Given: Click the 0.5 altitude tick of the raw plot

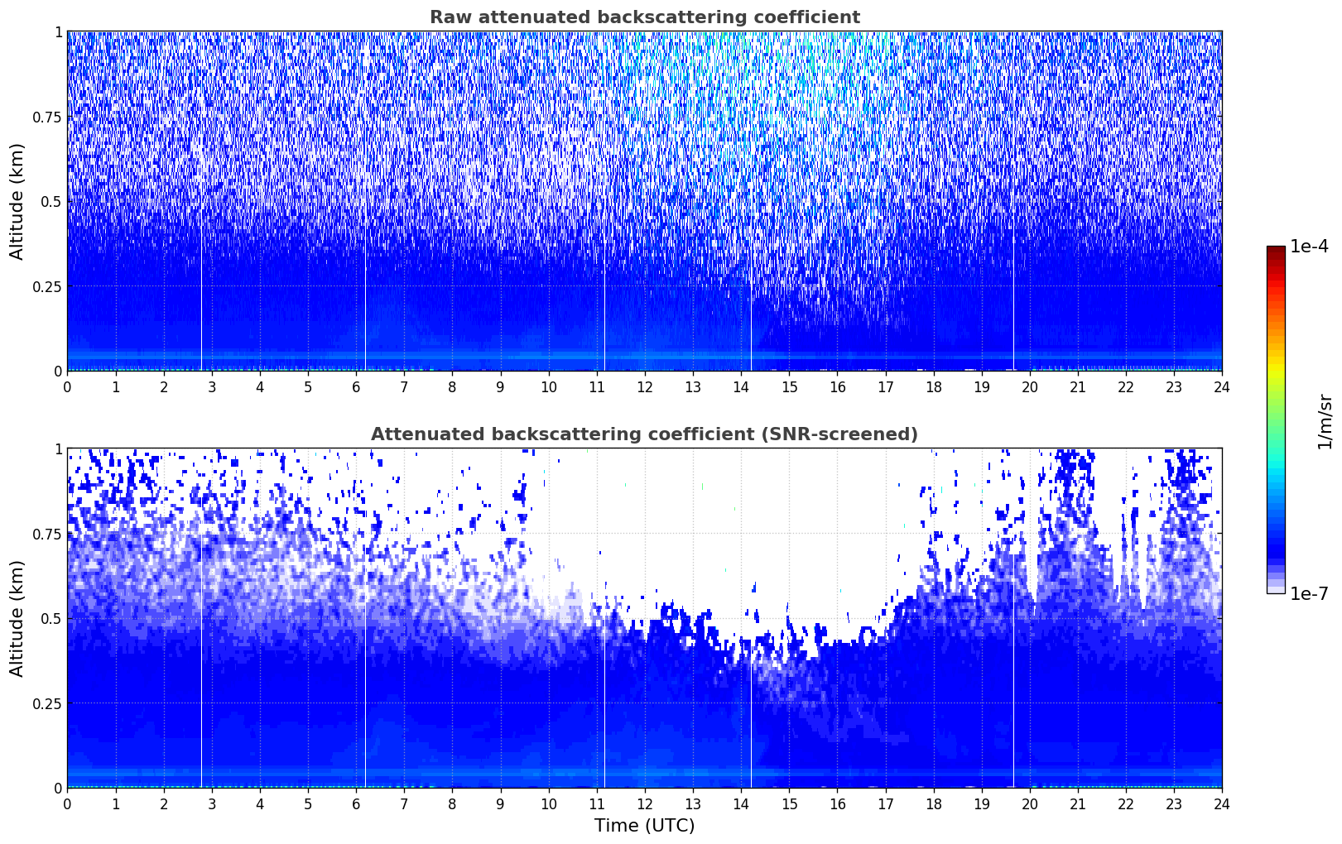Looking at the screenshot, I should coord(51,202).
